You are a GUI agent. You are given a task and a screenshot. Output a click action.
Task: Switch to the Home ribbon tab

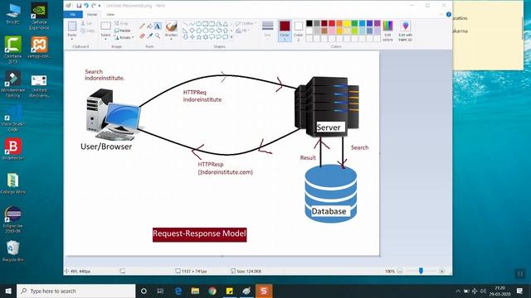pyautogui.click(x=92, y=15)
